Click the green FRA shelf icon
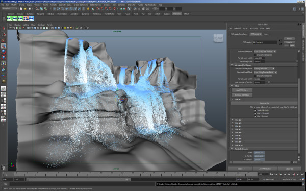This screenshot has width=306, height=191. (20, 18)
